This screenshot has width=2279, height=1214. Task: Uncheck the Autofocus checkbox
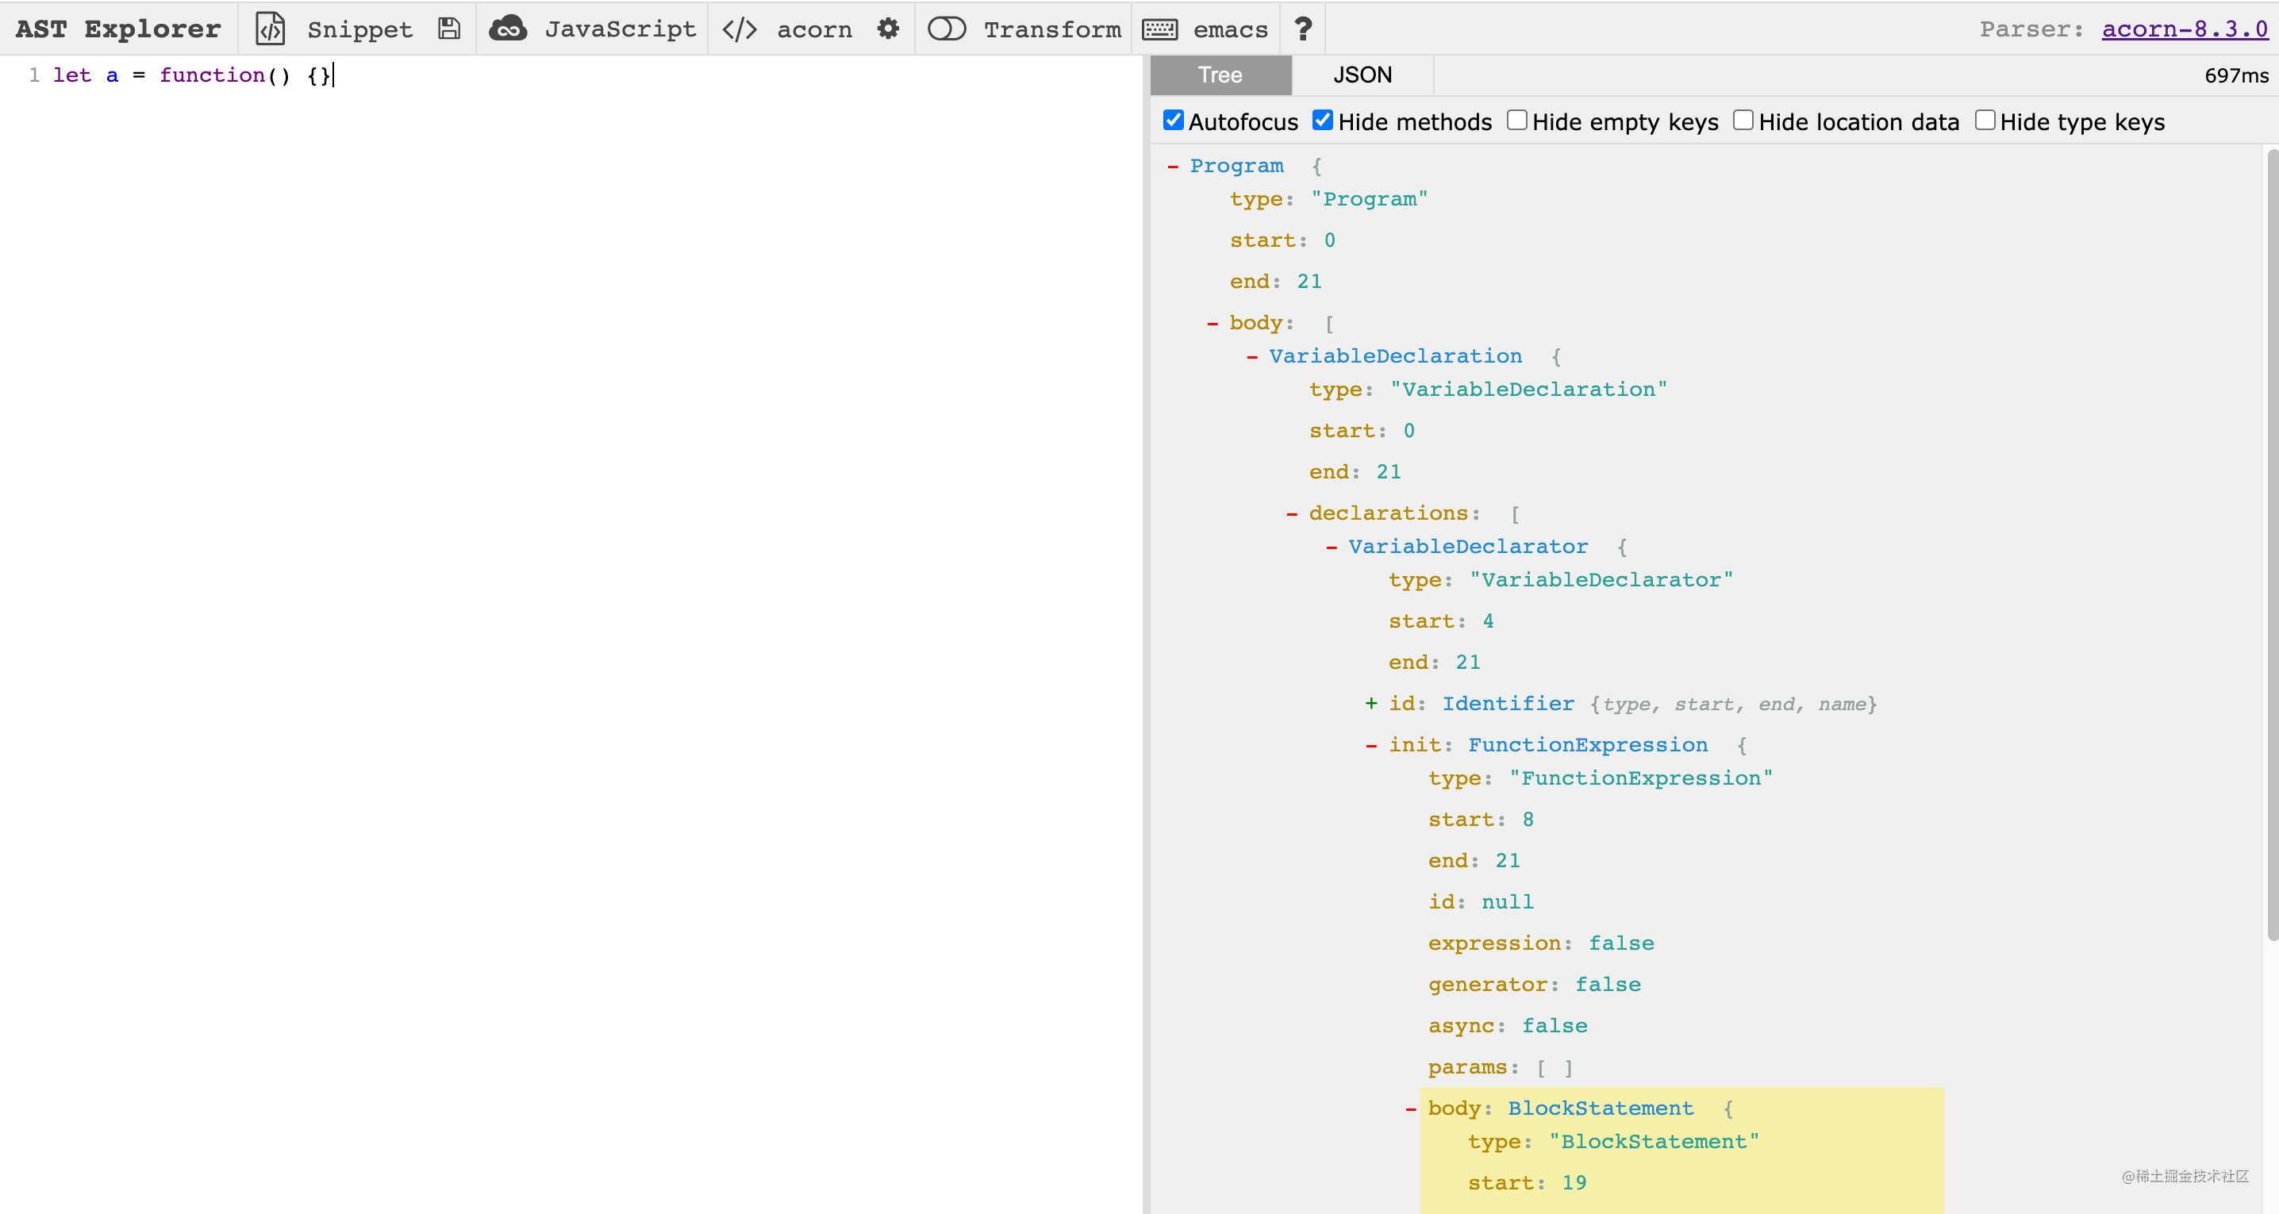pyautogui.click(x=1173, y=121)
